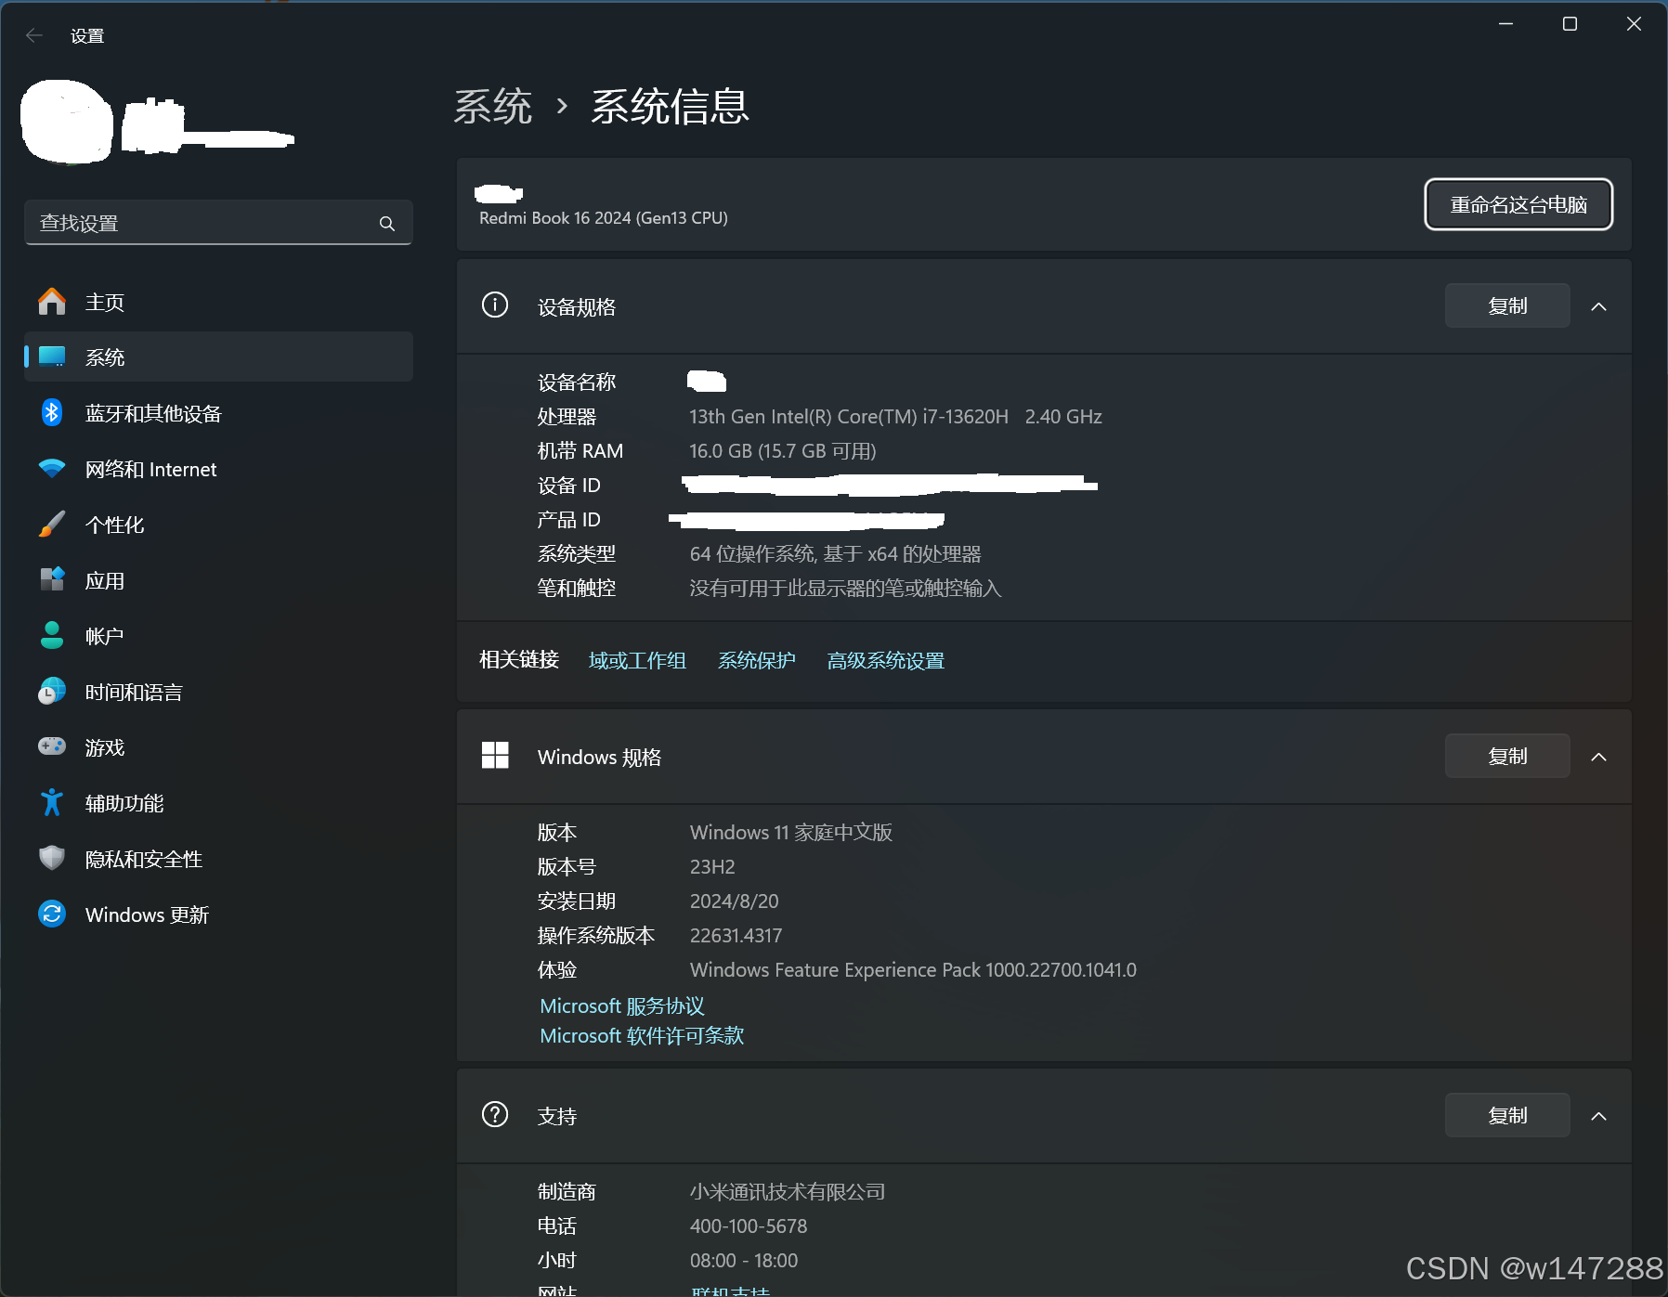Click 小米通讯技术有限公司 manufacturer text
The height and width of the screenshot is (1297, 1668).
pyautogui.click(x=788, y=1192)
